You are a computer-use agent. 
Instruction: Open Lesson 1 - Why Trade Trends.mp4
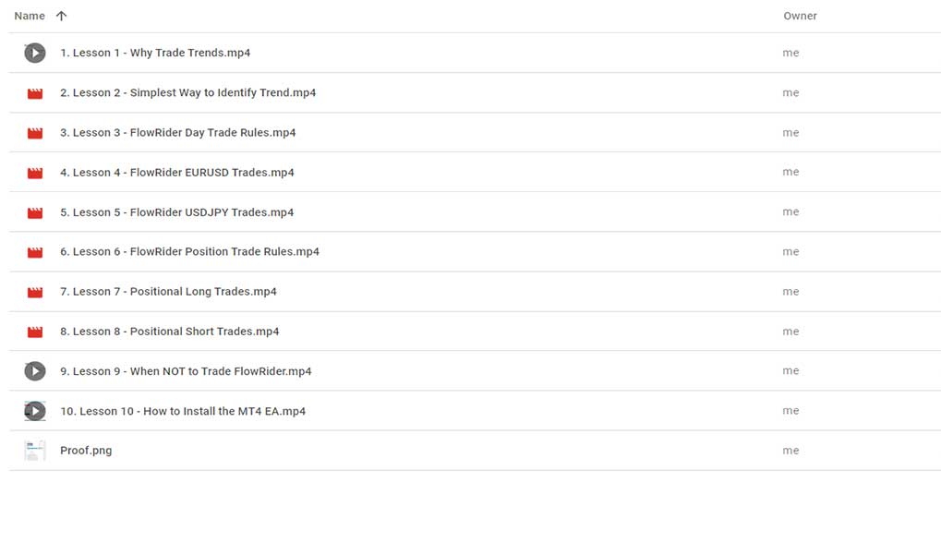(155, 54)
